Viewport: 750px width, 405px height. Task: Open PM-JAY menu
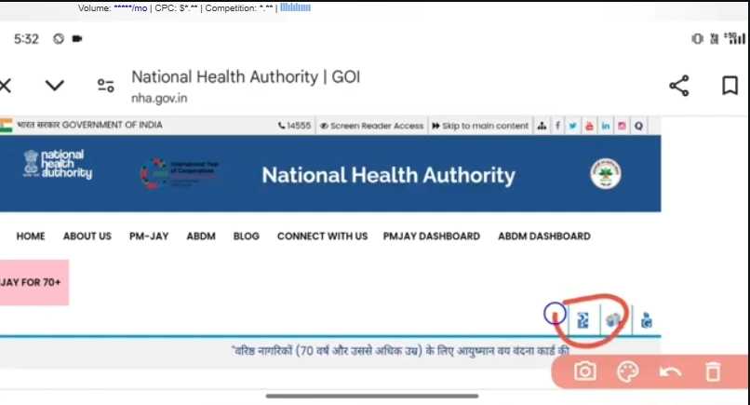pyautogui.click(x=149, y=236)
